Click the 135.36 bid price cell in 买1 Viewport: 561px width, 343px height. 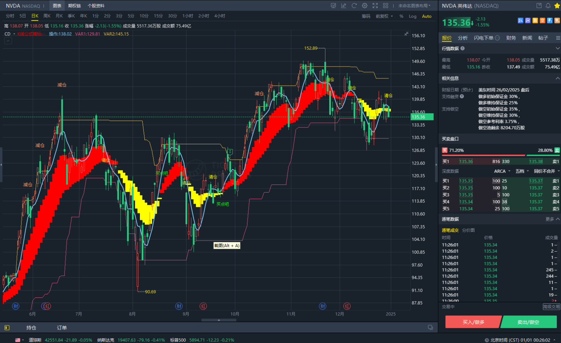[x=466, y=161]
